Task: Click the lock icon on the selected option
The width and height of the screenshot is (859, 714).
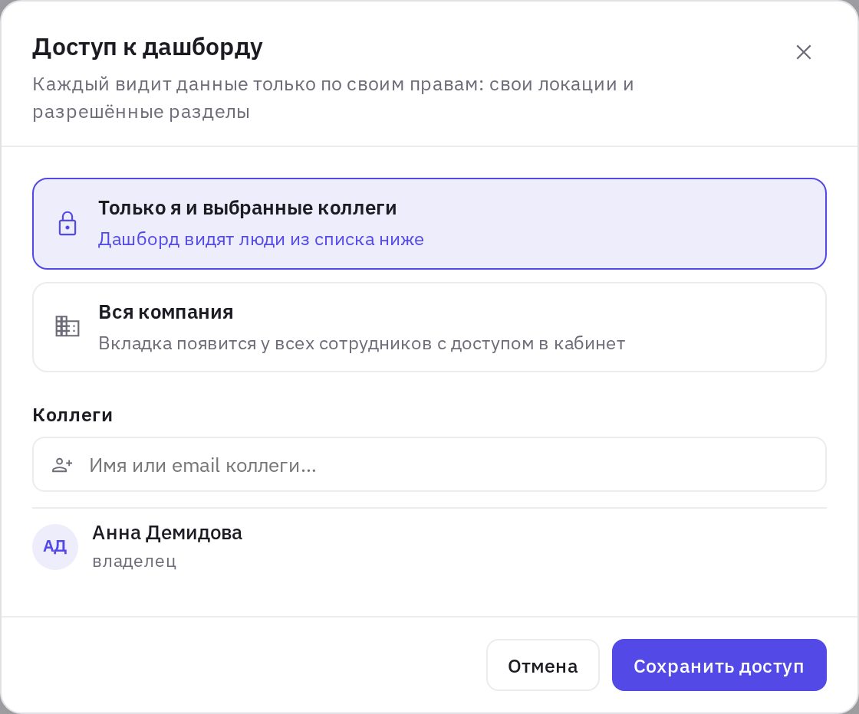Action: pos(67,223)
